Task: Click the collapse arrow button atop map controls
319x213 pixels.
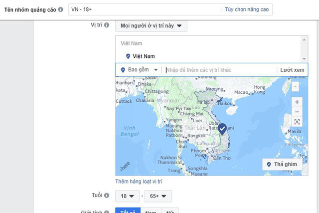Action: point(296,86)
